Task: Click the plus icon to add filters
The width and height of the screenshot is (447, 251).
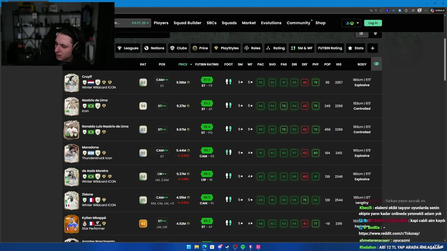Action: [373, 48]
